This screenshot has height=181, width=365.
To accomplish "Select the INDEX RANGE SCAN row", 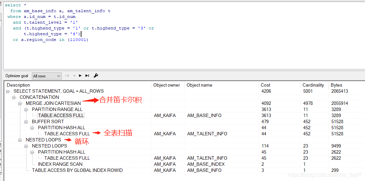I will click(x=60, y=164).
